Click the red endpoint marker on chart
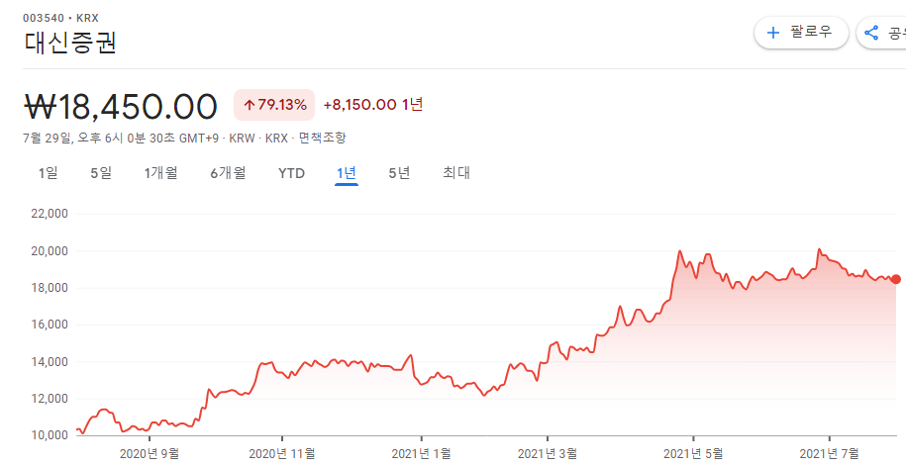Viewport: 906px width, 467px height. 895,279
